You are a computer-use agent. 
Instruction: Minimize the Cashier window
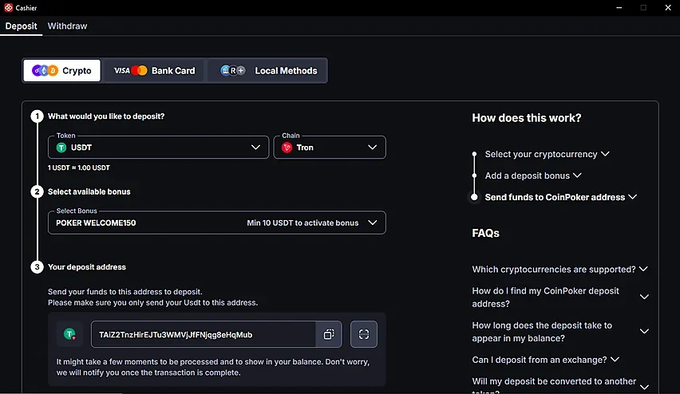coord(619,7)
